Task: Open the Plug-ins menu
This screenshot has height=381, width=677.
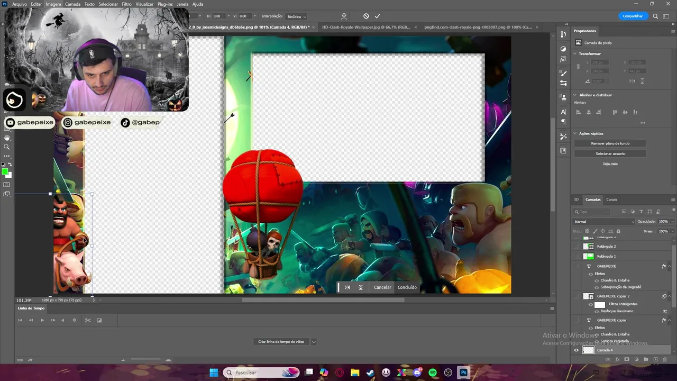Action: [x=165, y=4]
